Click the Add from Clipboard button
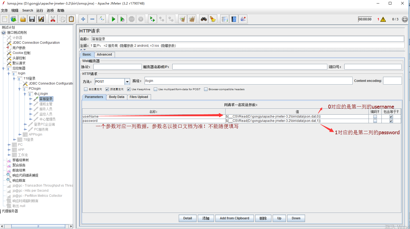The width and height of the screenshot is (410, 229). (x=234, y=218)
